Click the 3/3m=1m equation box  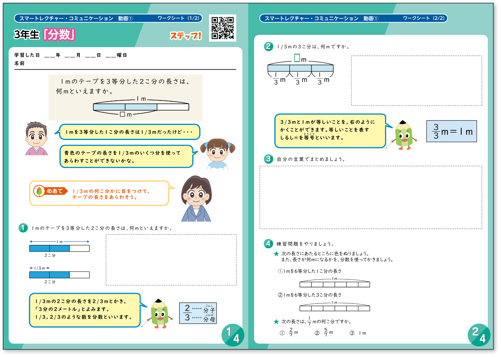(x=451, y=131)
